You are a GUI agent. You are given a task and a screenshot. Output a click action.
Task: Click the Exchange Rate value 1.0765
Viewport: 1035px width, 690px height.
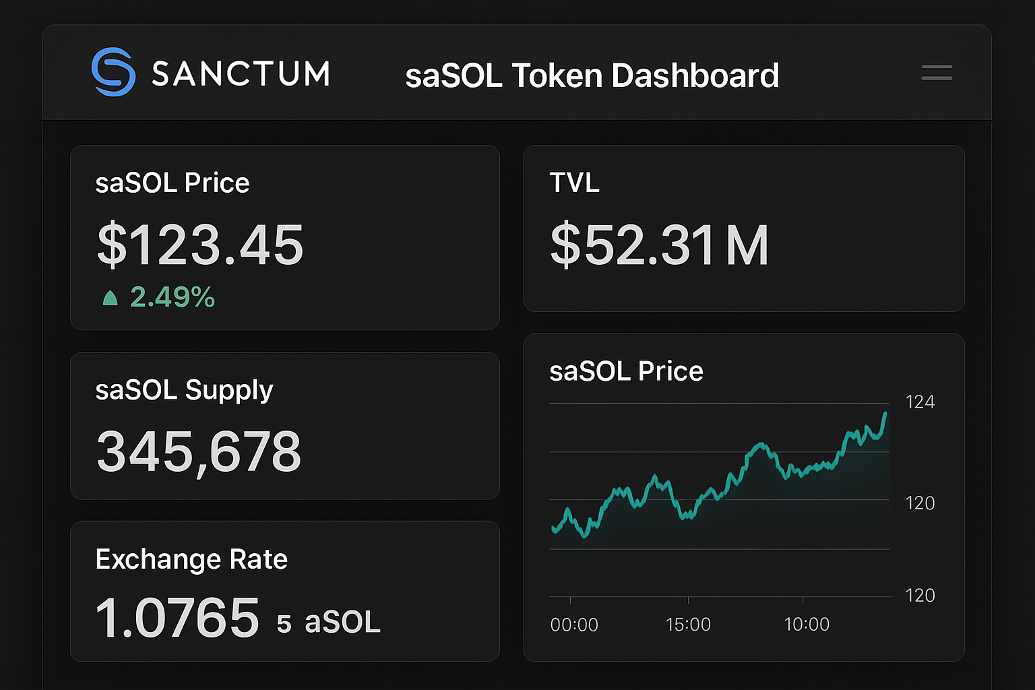[177, 617]
